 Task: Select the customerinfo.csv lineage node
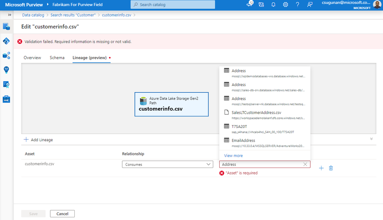[x=171, y=104]
